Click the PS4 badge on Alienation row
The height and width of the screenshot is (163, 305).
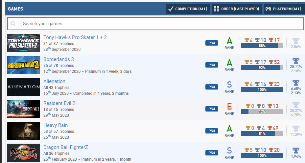coord(212,87)
